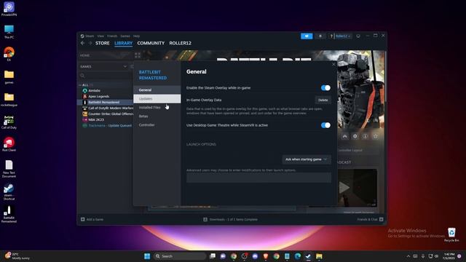Toggle Desktop Game Theatre while SteamVR active
Image resolution: width=466 pixels, height=262 pixels.
(x=325, y=125)
